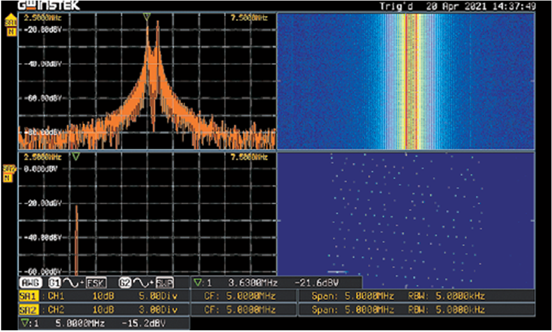The height and width of the screenshot is (332, 552).
Task: Click the -60.00dBV label on SA2 plot
Action: 43,271
